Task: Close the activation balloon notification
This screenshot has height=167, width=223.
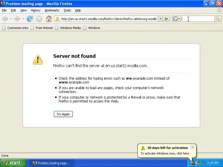Action: 192,147
